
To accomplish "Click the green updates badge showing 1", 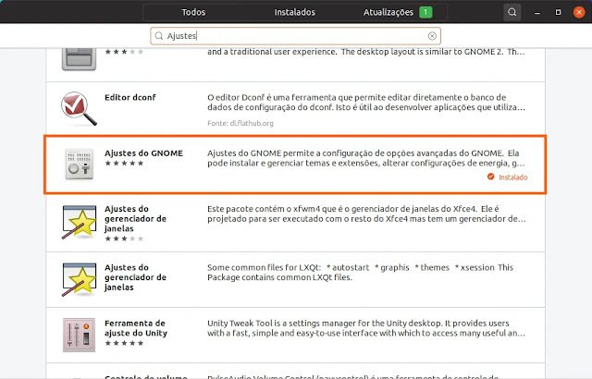I will 425,12.
